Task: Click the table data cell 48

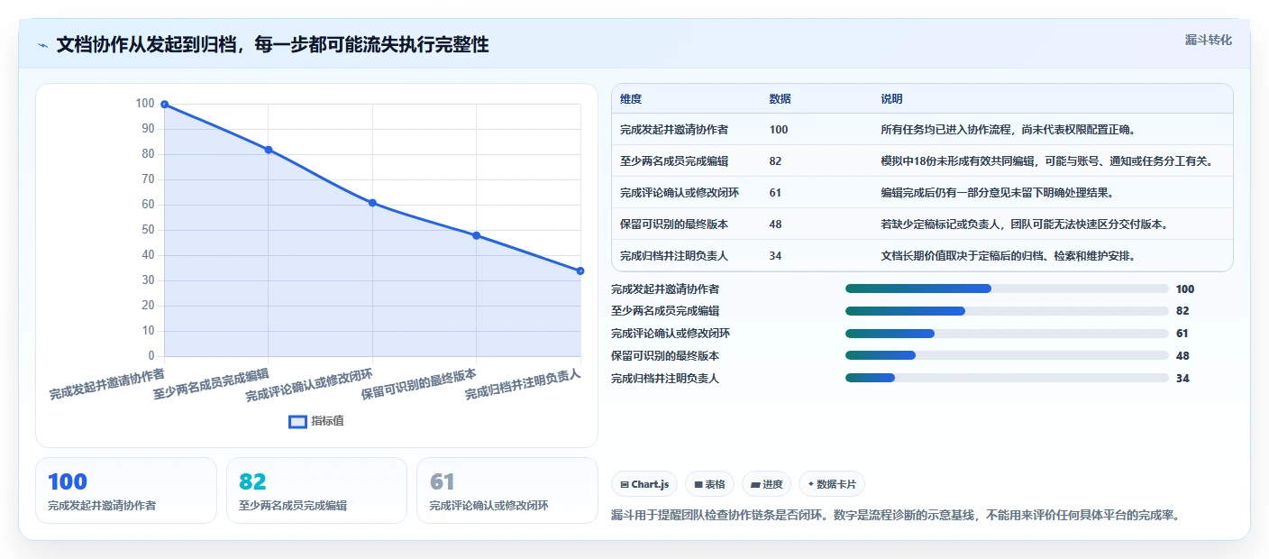Action: point(776,225)
